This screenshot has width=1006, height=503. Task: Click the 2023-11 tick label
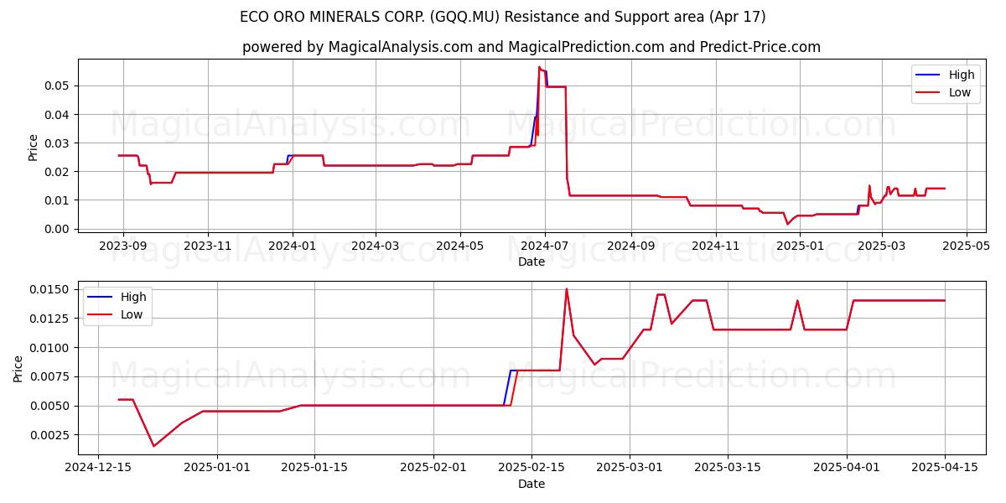(208, 246)
